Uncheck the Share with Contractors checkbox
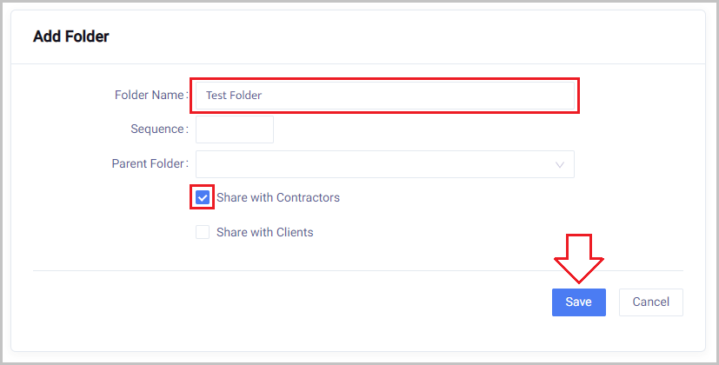Image resolution: width=719 pixels, height=365 pixels. [203, 198]
